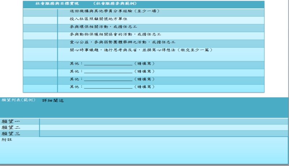289x166 pixels.
Task: Click the 詳細闡述 column heading
Action: [53, 101]
